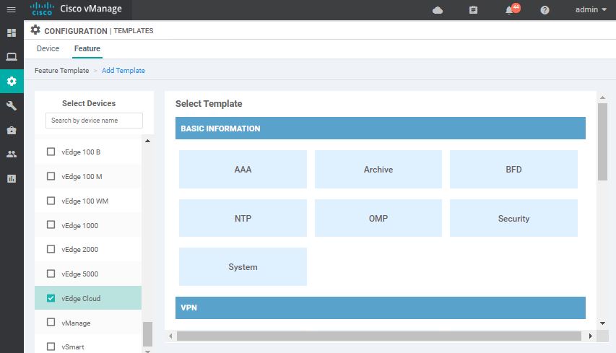Open the Monitor icon in sidebar
This screenshot has height=353, width=616.
point(12,57)
